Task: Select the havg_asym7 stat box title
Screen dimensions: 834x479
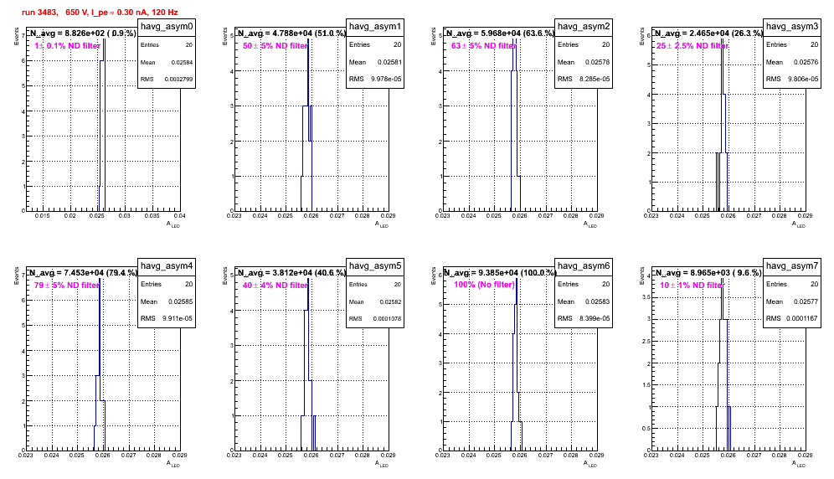Action: pyautogui.click(x=792, y=265)
